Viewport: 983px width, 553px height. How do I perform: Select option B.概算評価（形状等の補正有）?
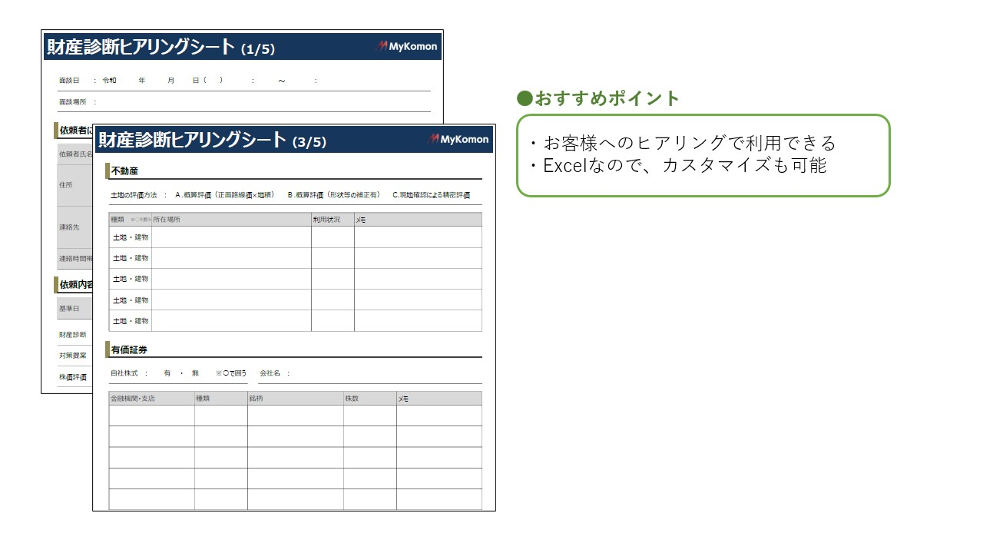(x=334, y=195)
